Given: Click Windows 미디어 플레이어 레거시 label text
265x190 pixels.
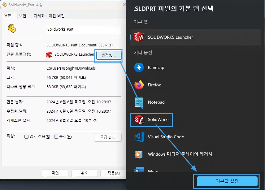Looking at the screenshot, I should [x=180, y=154].
